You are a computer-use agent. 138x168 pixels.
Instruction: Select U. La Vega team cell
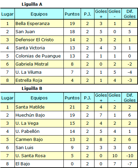click(x=39, y=123)
